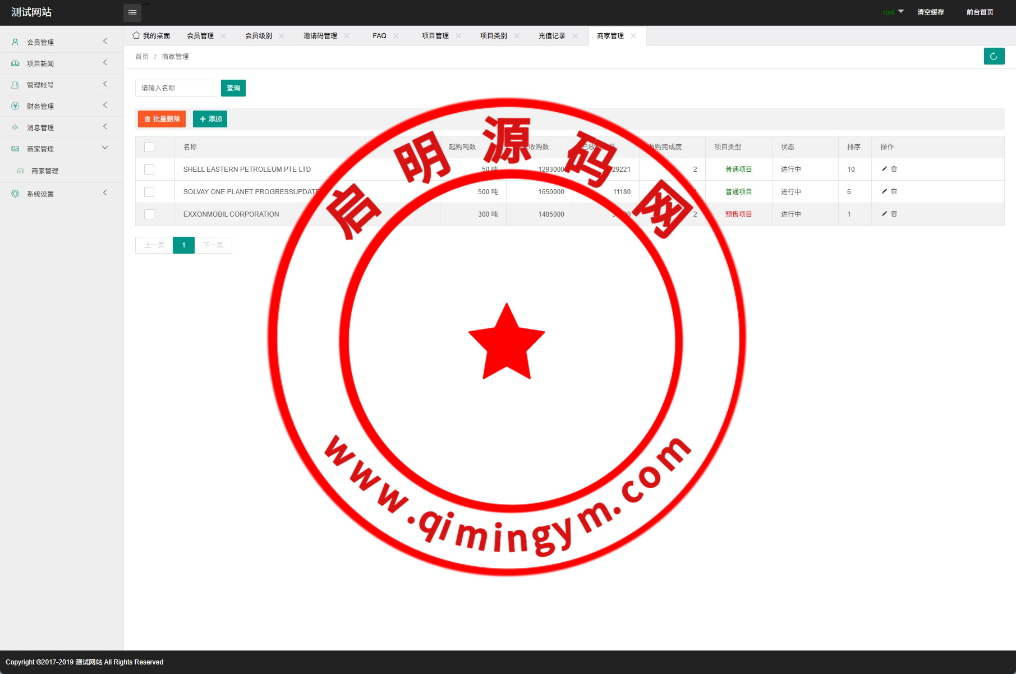Viewport: 1016px width, 674px height.
Task: Click the home icon on 我的桌面 tab
Action: coord(136,35)
